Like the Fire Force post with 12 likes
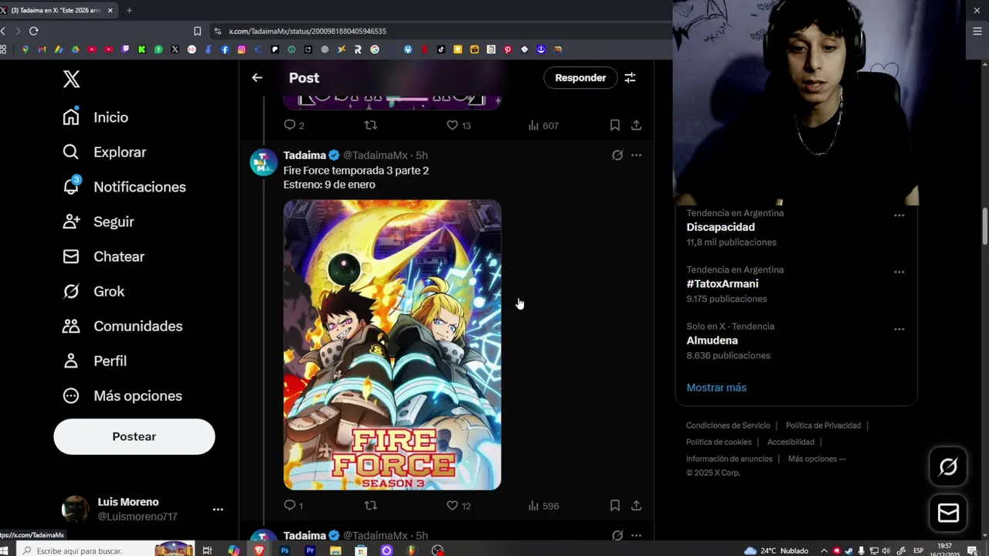Image resolution: width=989 pixels, height=556 pixels. 458,506
